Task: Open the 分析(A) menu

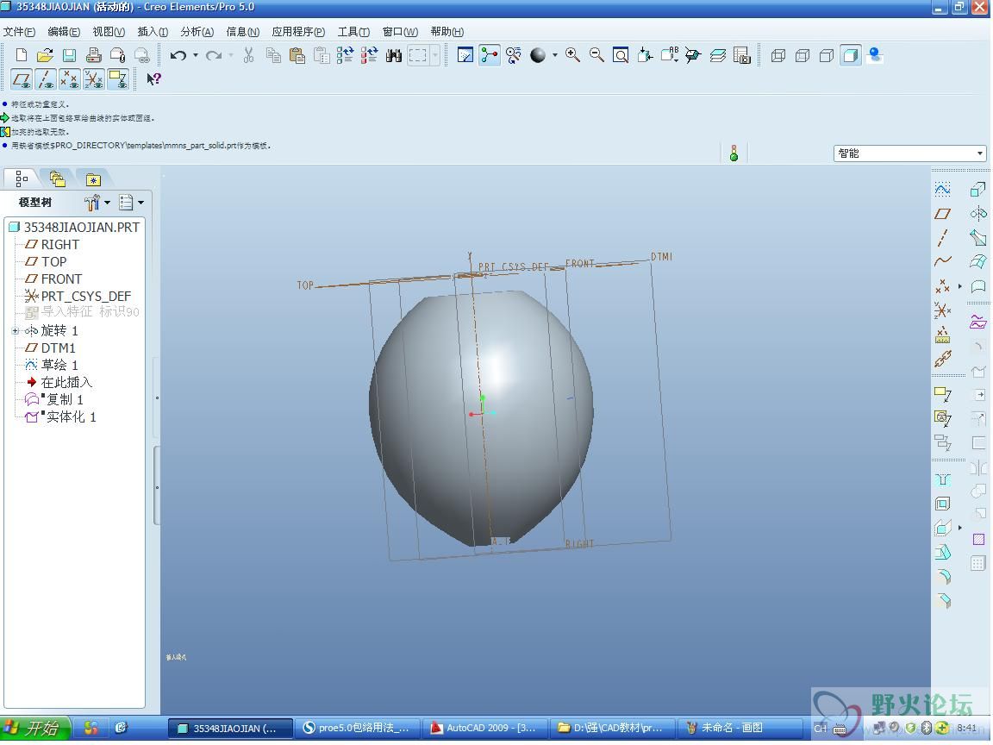Action: [x=197, y=32]
